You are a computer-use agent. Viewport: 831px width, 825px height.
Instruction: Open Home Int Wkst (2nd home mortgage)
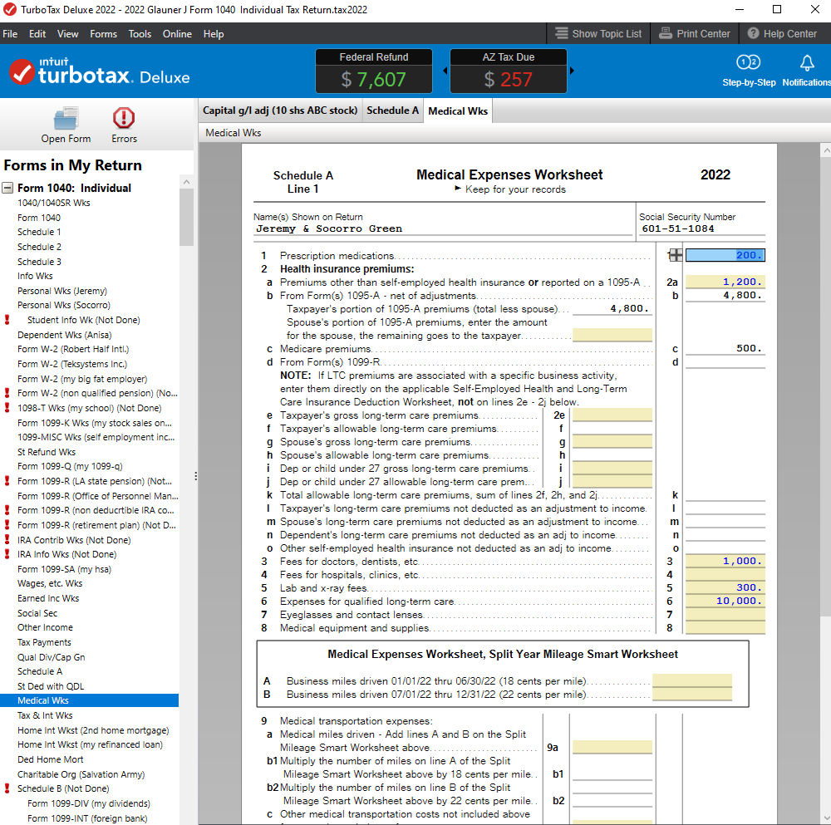coord(93,730)
